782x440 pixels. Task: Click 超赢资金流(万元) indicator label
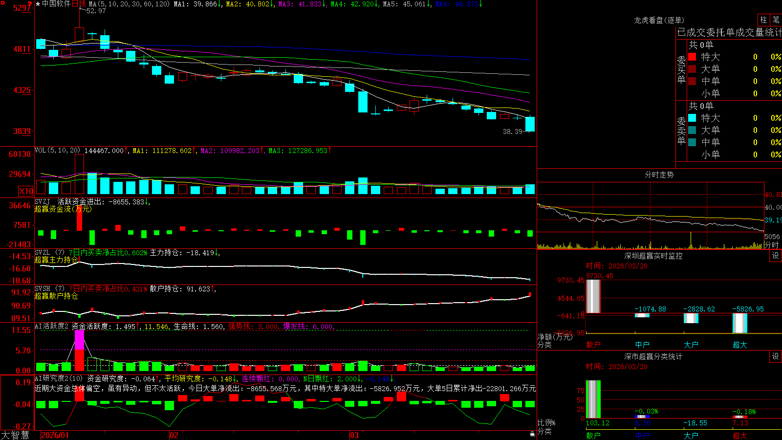(63, 209)
